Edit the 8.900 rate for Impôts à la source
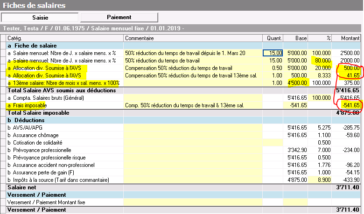 point(321,180)
